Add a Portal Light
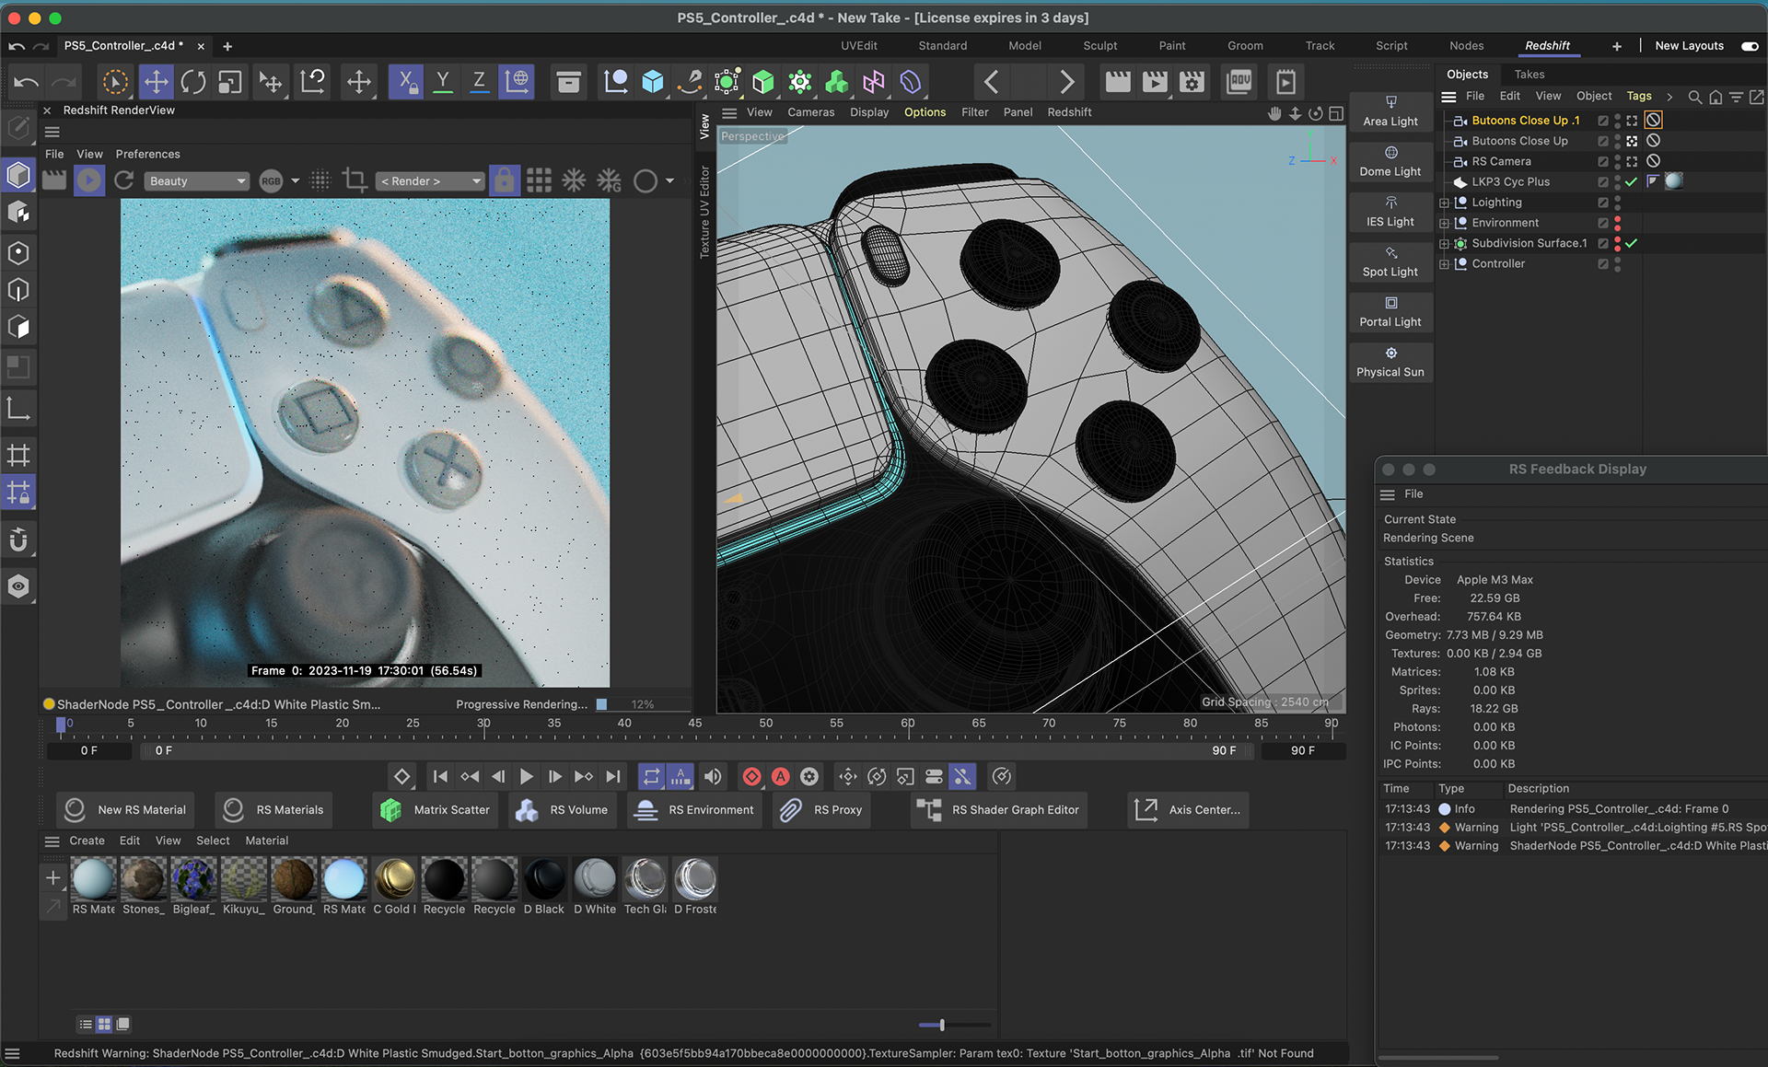 pos(1390,312)
